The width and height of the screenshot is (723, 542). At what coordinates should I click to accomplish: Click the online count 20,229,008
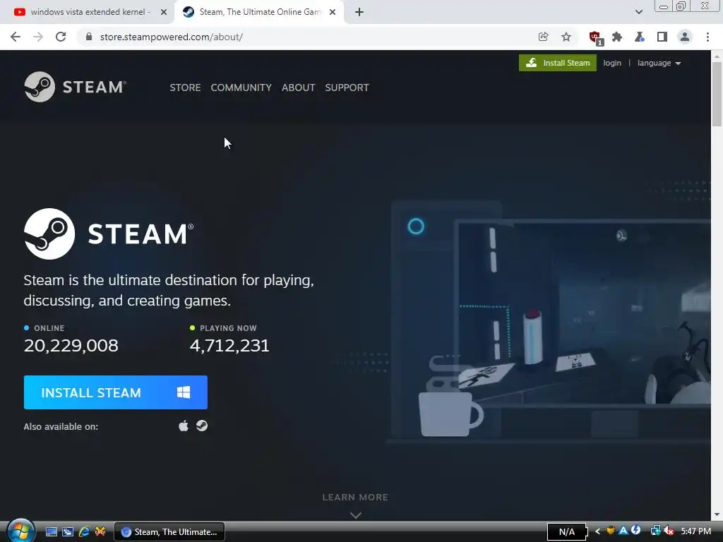pyautogui.click(x=71, y=345)
